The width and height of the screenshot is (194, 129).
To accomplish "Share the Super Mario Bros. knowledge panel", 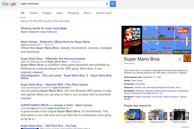I will (x=180, y=59).
